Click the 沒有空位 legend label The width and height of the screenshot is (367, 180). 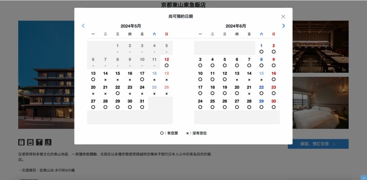point(200,133)
